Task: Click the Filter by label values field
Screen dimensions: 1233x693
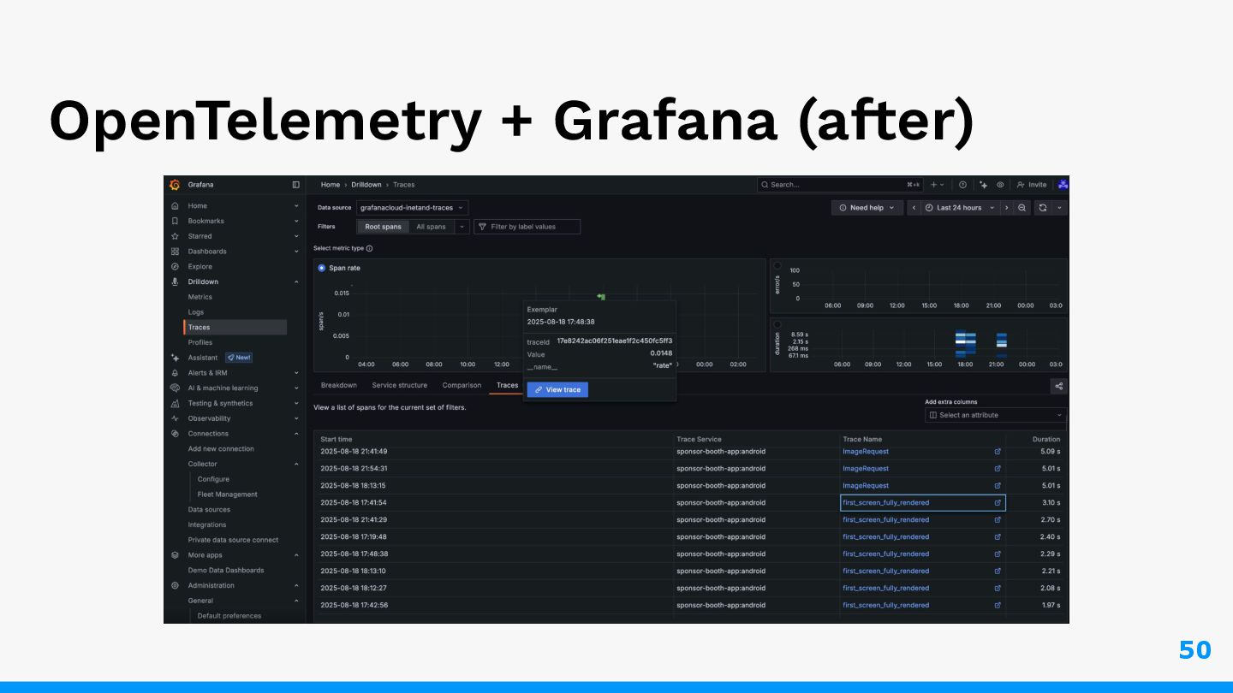Action: [x=527, y=227]
